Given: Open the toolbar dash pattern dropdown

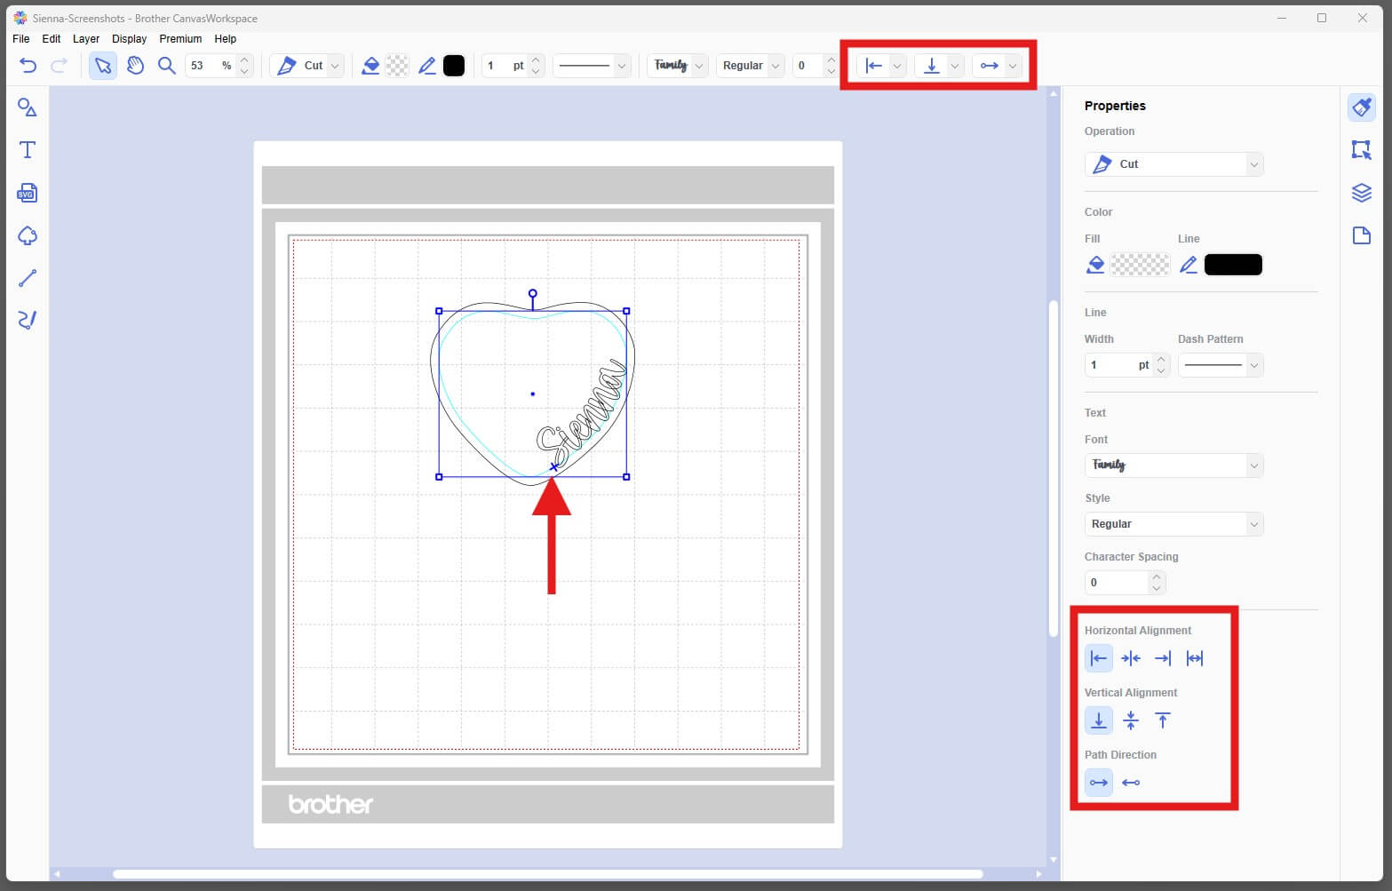Looking at the screenshot, I should tap(592, 66).
